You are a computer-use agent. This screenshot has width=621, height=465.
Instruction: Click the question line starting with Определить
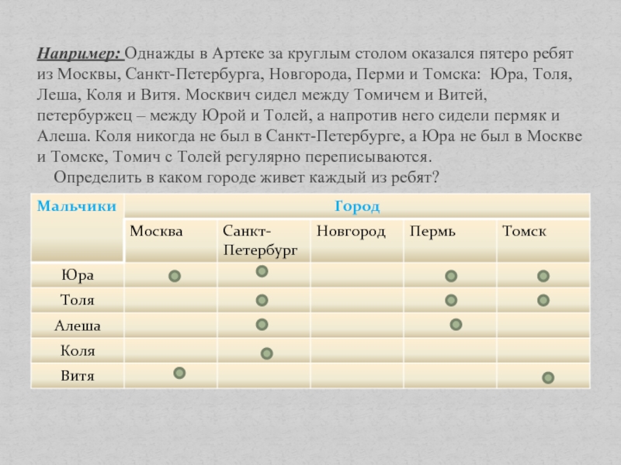point(246,177)
